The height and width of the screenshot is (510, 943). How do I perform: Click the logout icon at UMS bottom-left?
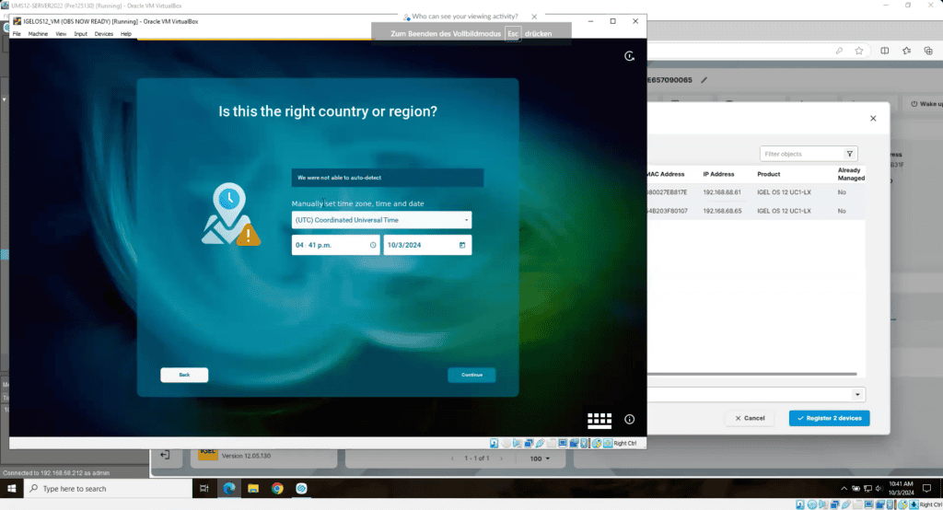[x=165, y=456]
